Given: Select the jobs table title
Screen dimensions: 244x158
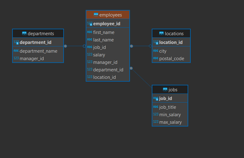Looking at the screenshot, I should 173,90.
